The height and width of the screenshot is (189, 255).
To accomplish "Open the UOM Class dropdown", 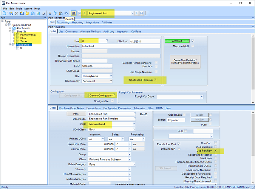I will (134, 129).
